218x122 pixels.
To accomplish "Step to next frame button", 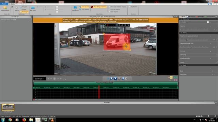I will coord(123,78).
